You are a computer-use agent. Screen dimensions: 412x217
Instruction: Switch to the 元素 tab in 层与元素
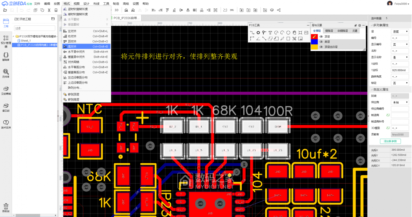click(355, 31)
